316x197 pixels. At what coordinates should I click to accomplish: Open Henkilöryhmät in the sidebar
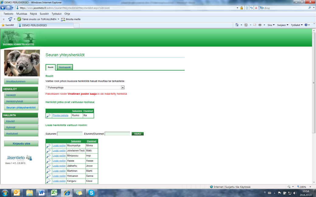point(21,101)
